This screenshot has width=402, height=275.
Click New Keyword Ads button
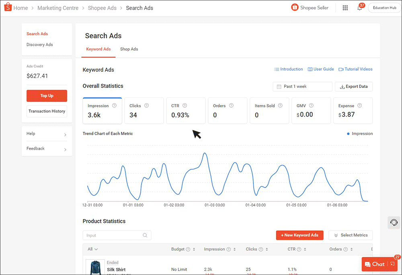coord(300,235)
